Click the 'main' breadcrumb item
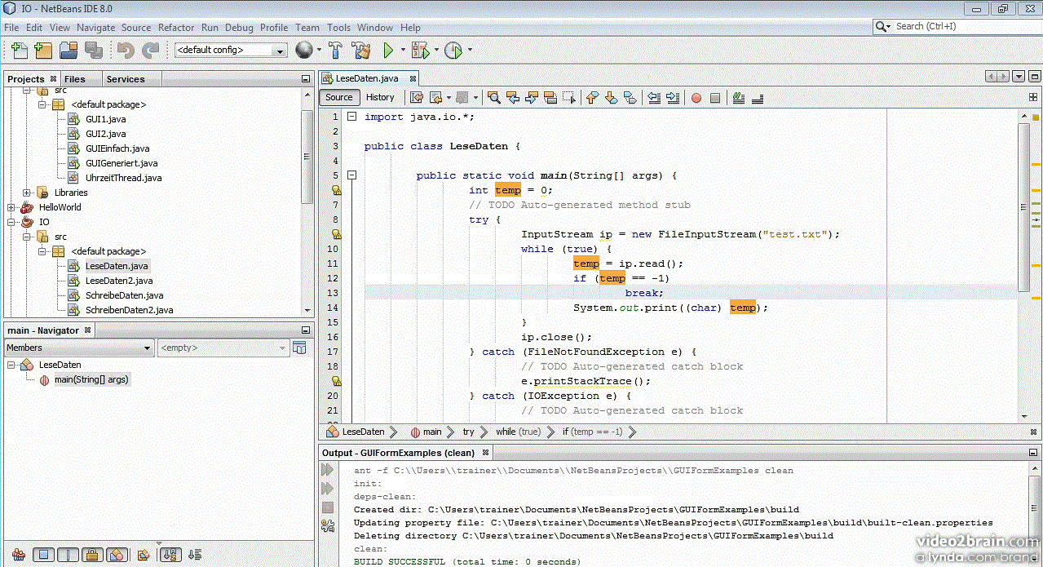The height and width of the screenshot is (567, 1043). pyautogui.click(x=426, y=432)
